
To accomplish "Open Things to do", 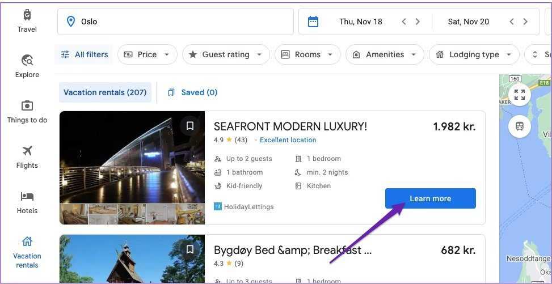I will pos(27,111).
